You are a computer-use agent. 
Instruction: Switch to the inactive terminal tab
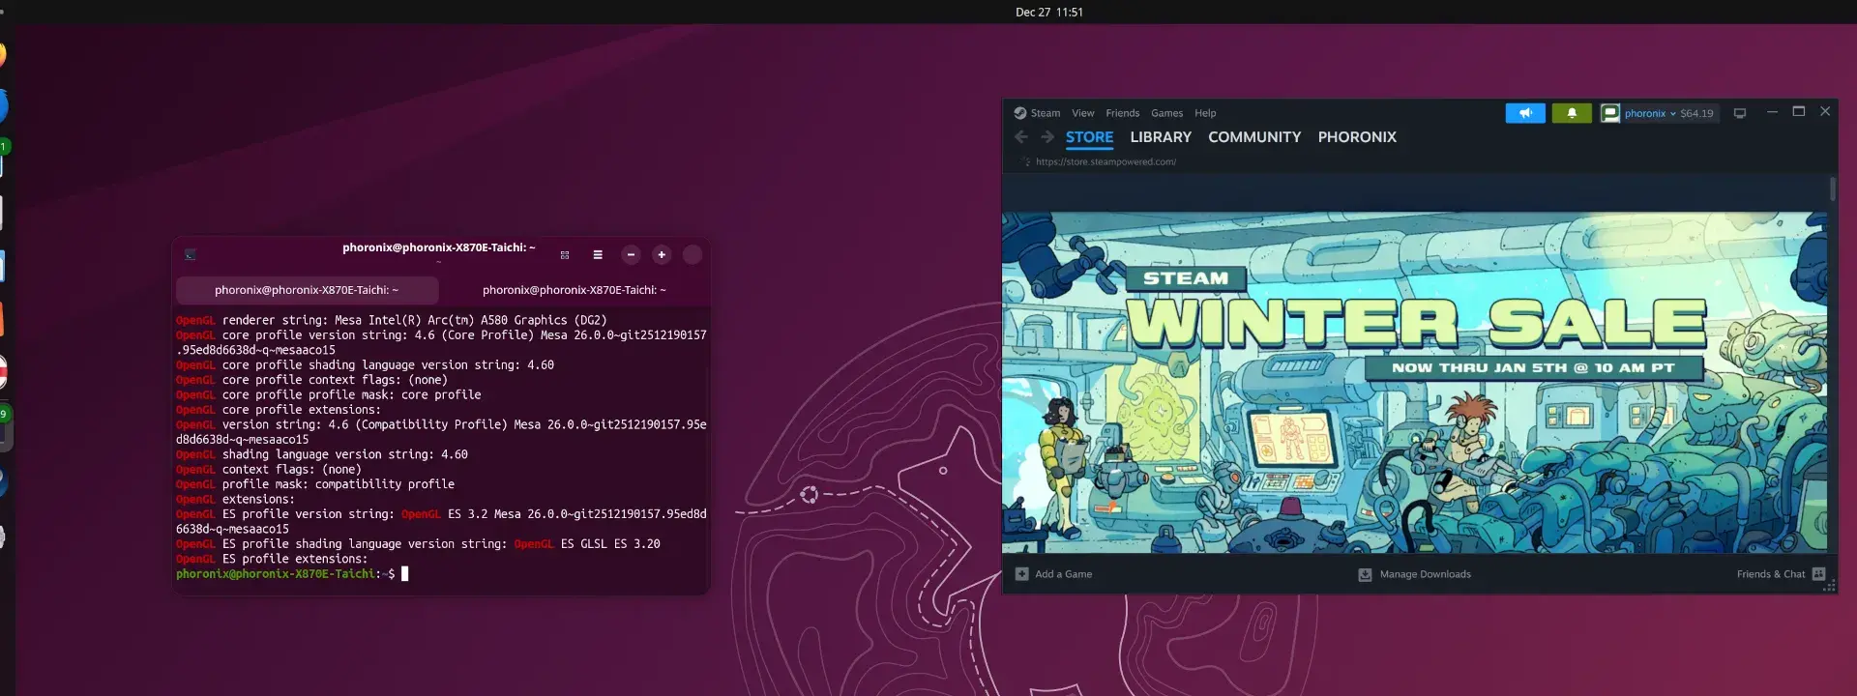[x=575, y=290]
